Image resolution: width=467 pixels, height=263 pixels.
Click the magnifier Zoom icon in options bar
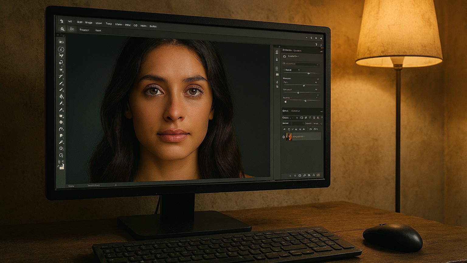point(62,29)
